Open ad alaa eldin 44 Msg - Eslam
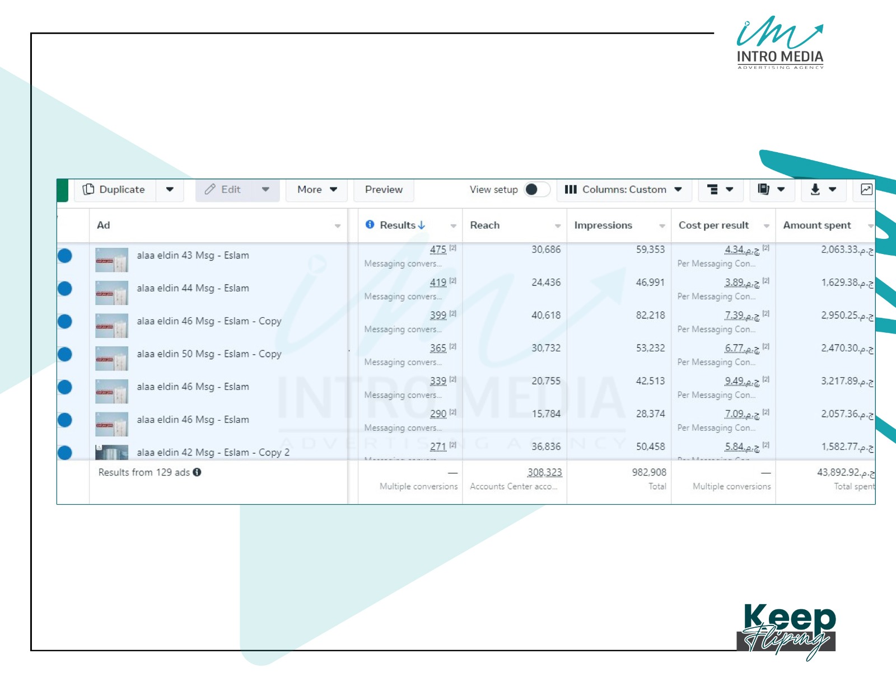This screenshot has height=682, width=896. [193, 288]
